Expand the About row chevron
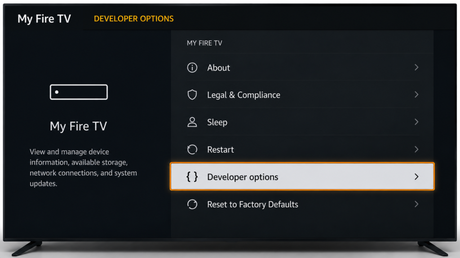The height and width of the screenshot is (258, 460). (x=416, y=68)
